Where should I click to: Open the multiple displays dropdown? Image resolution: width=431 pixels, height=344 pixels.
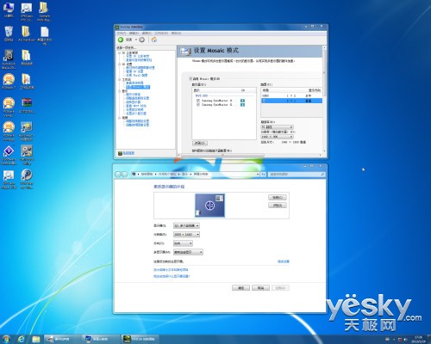point(188,252)
